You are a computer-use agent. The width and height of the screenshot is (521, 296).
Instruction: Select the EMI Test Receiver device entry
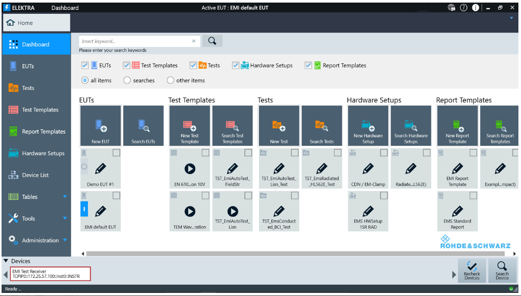coord(50,274)
